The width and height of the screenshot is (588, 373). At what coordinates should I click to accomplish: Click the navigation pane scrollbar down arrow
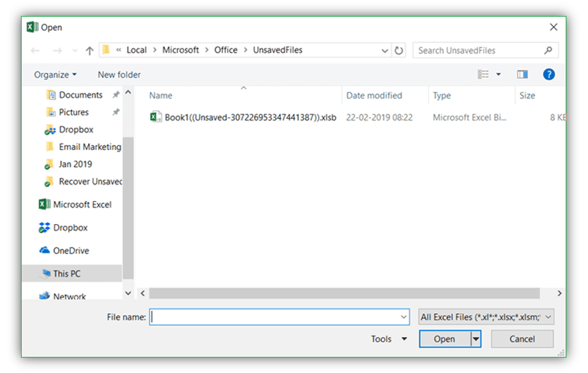click(128, 293)
